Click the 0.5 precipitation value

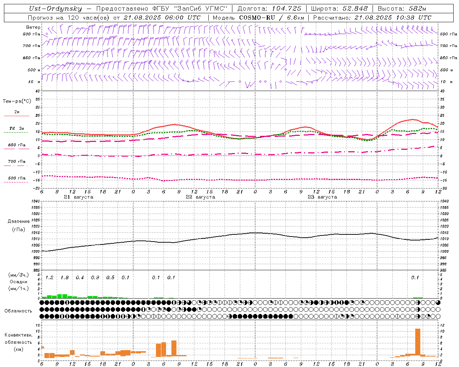pyautogui.click(x=110, y=277)
